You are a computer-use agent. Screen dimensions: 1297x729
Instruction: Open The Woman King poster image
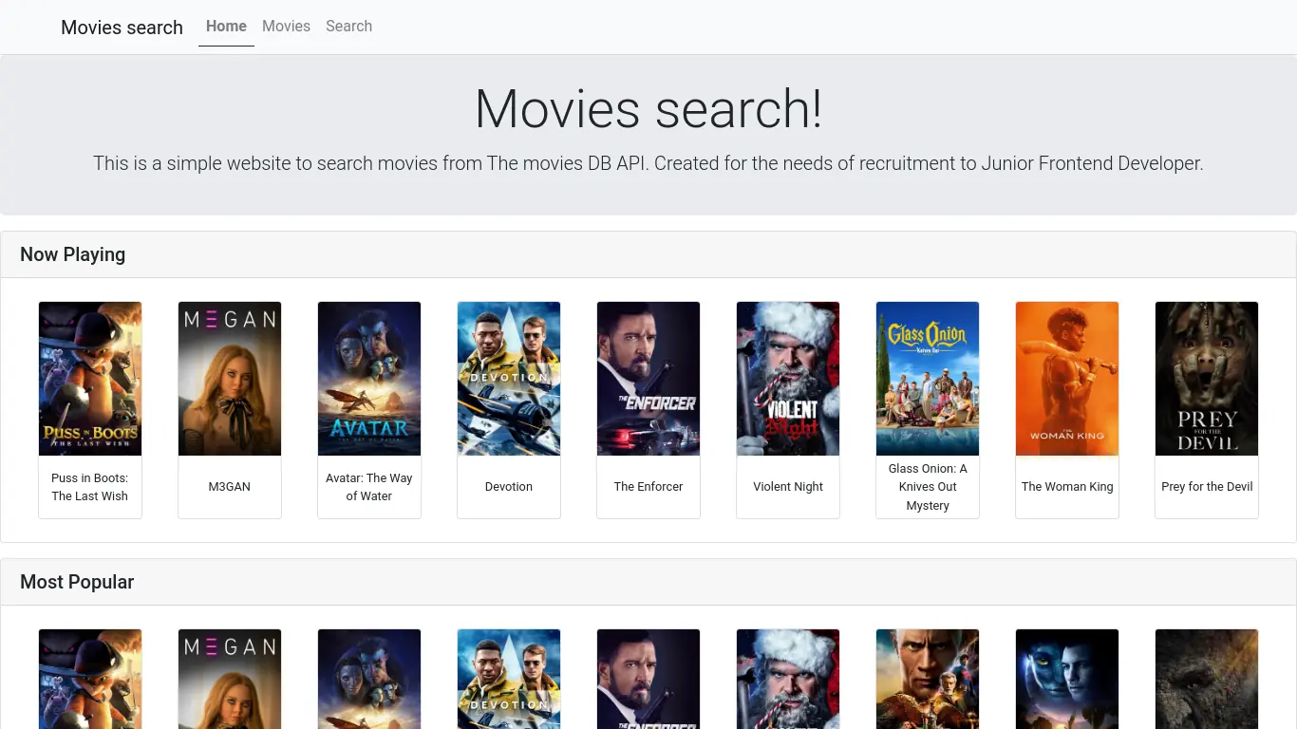pos(1067,379)
